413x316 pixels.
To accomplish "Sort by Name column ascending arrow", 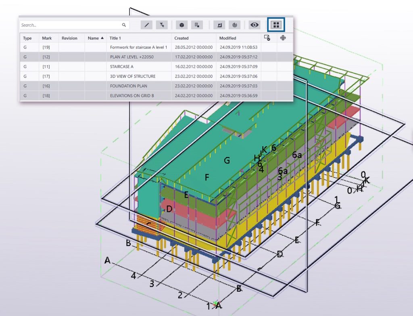I will [x=102, y=38].
